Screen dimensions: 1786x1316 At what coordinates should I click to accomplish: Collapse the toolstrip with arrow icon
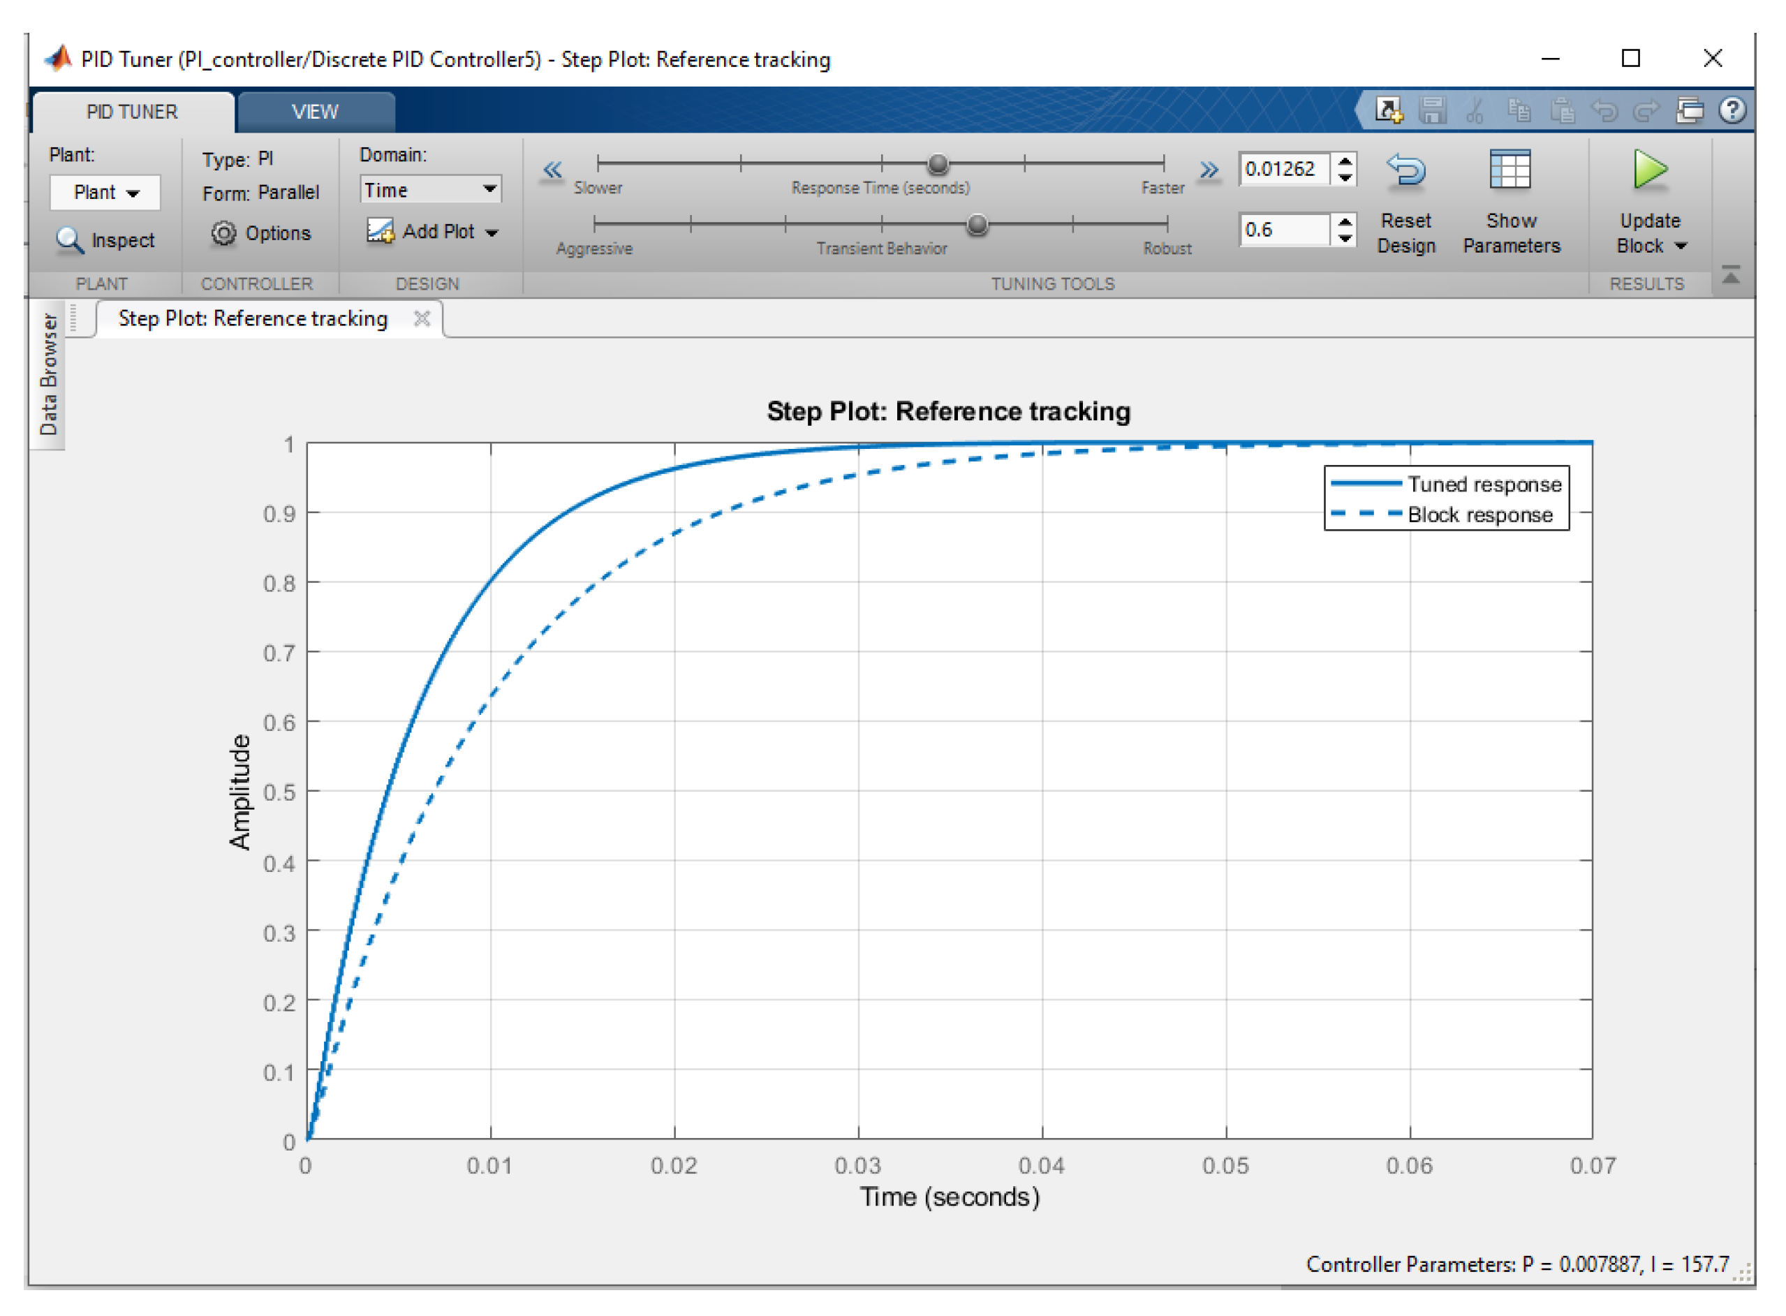pos(1730,275)
